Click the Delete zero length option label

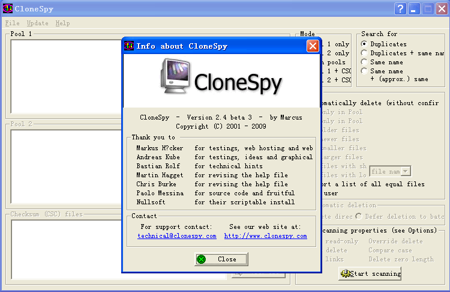(x=401, y=259)
